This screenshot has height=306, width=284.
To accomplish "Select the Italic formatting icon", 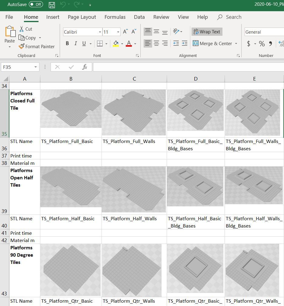I will tap(75, 43).
